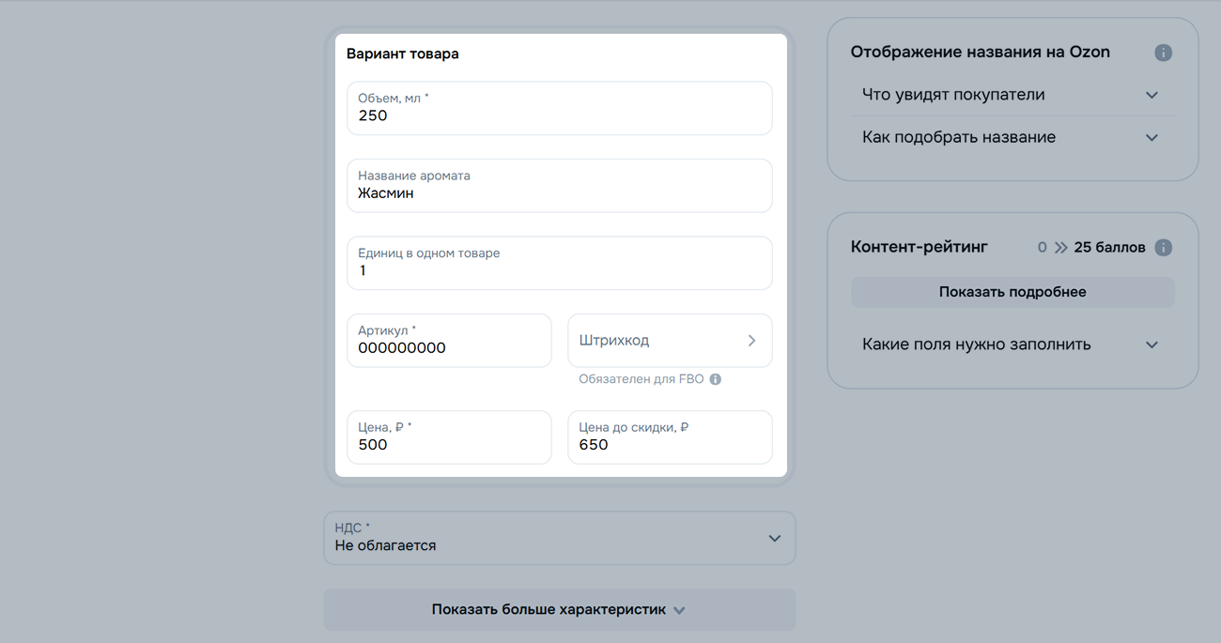Open the Штрихкод entry row

[x=657, y=341]
